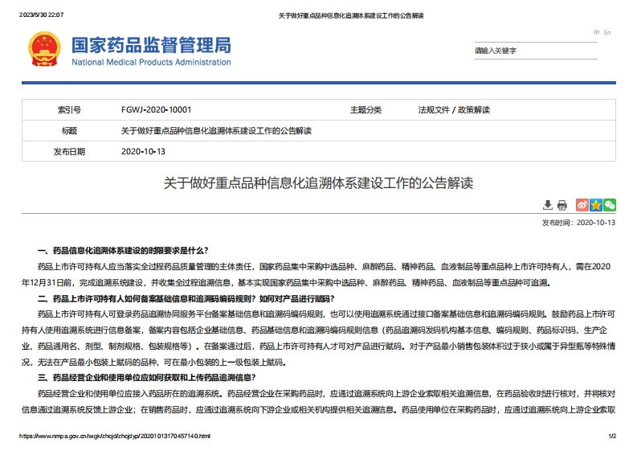Share the article to Qzone star icon
This screenshot has height=451, width=637.
click(596, 206)
